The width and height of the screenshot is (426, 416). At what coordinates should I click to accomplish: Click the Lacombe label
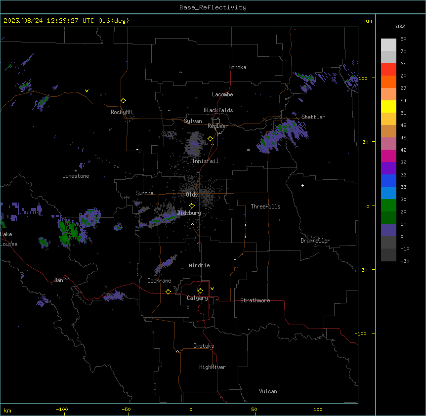222,94
